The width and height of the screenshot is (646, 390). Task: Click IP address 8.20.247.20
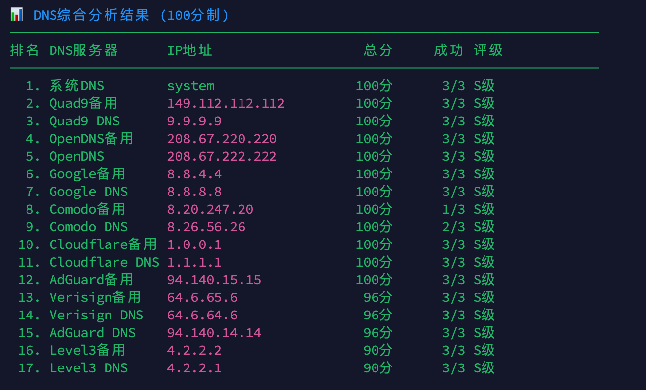210,209
